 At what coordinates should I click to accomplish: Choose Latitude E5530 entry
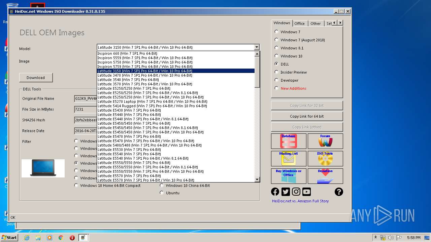176,150
